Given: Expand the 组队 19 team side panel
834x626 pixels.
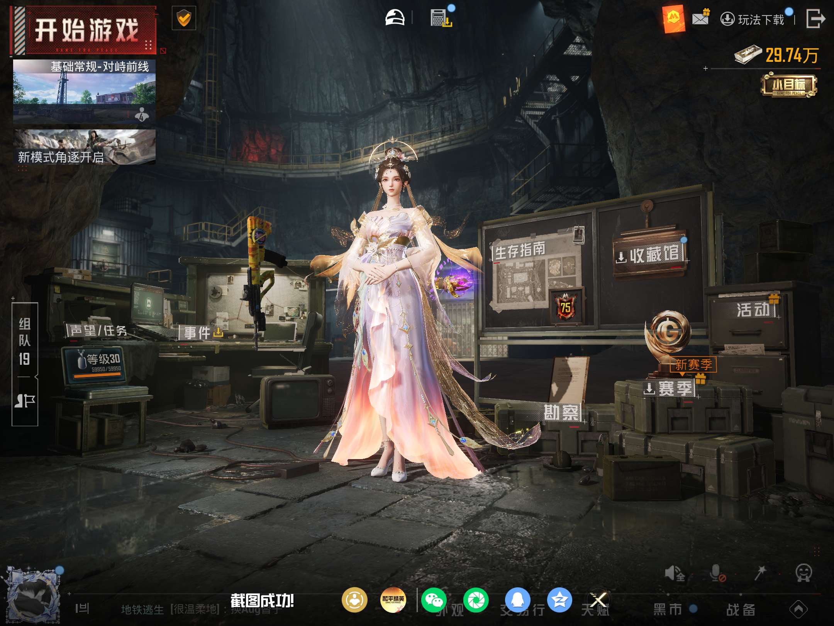Looking at the screenshot, I should pyautogui.click(x=25, y=364).
